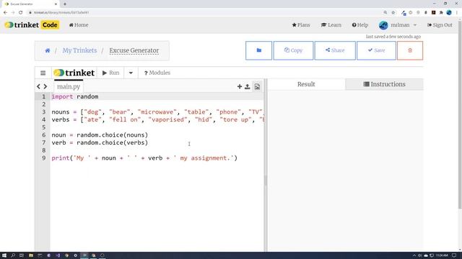Select the main.py file tab
This screenshot has width=462, height=259.
(69, 86)
